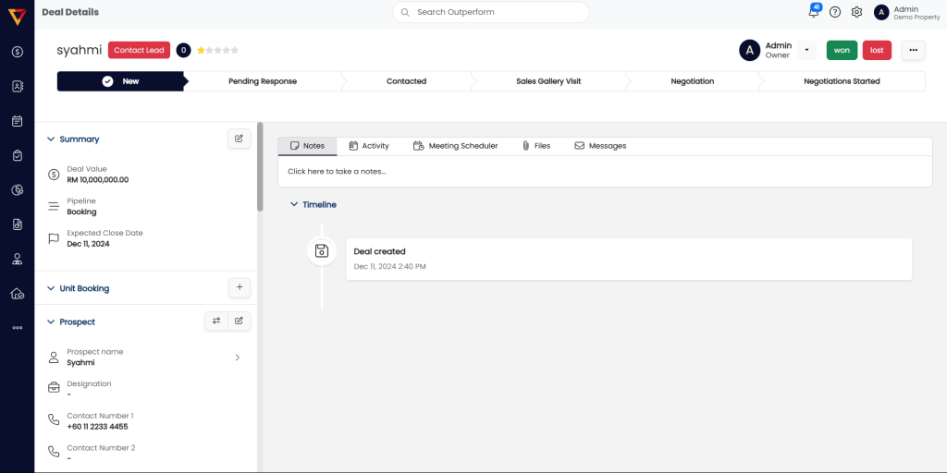Expand the Prospect name chevron
Screen dimensions: 947x473
[x=237, y=358]
